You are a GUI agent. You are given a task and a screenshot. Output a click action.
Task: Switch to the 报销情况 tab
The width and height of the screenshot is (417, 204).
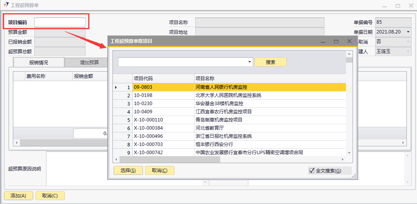coord(39,62)
